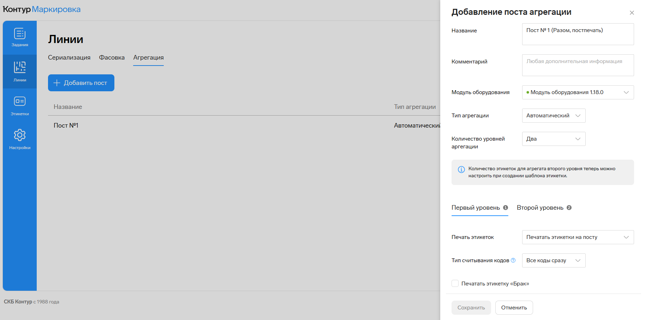The image size is (645, 320).
Task: Switch to Агрегация tab
Action: (148, 57)
